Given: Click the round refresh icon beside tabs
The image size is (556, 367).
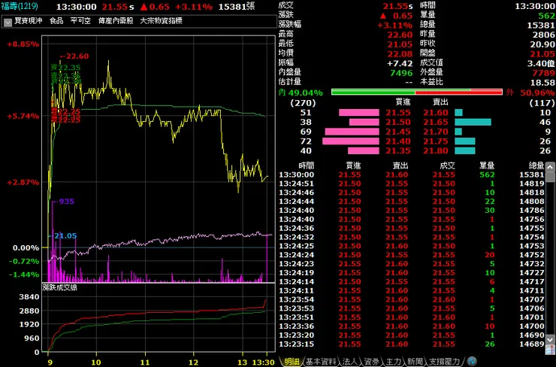Looking at the screenshot, I should (472, 361).
